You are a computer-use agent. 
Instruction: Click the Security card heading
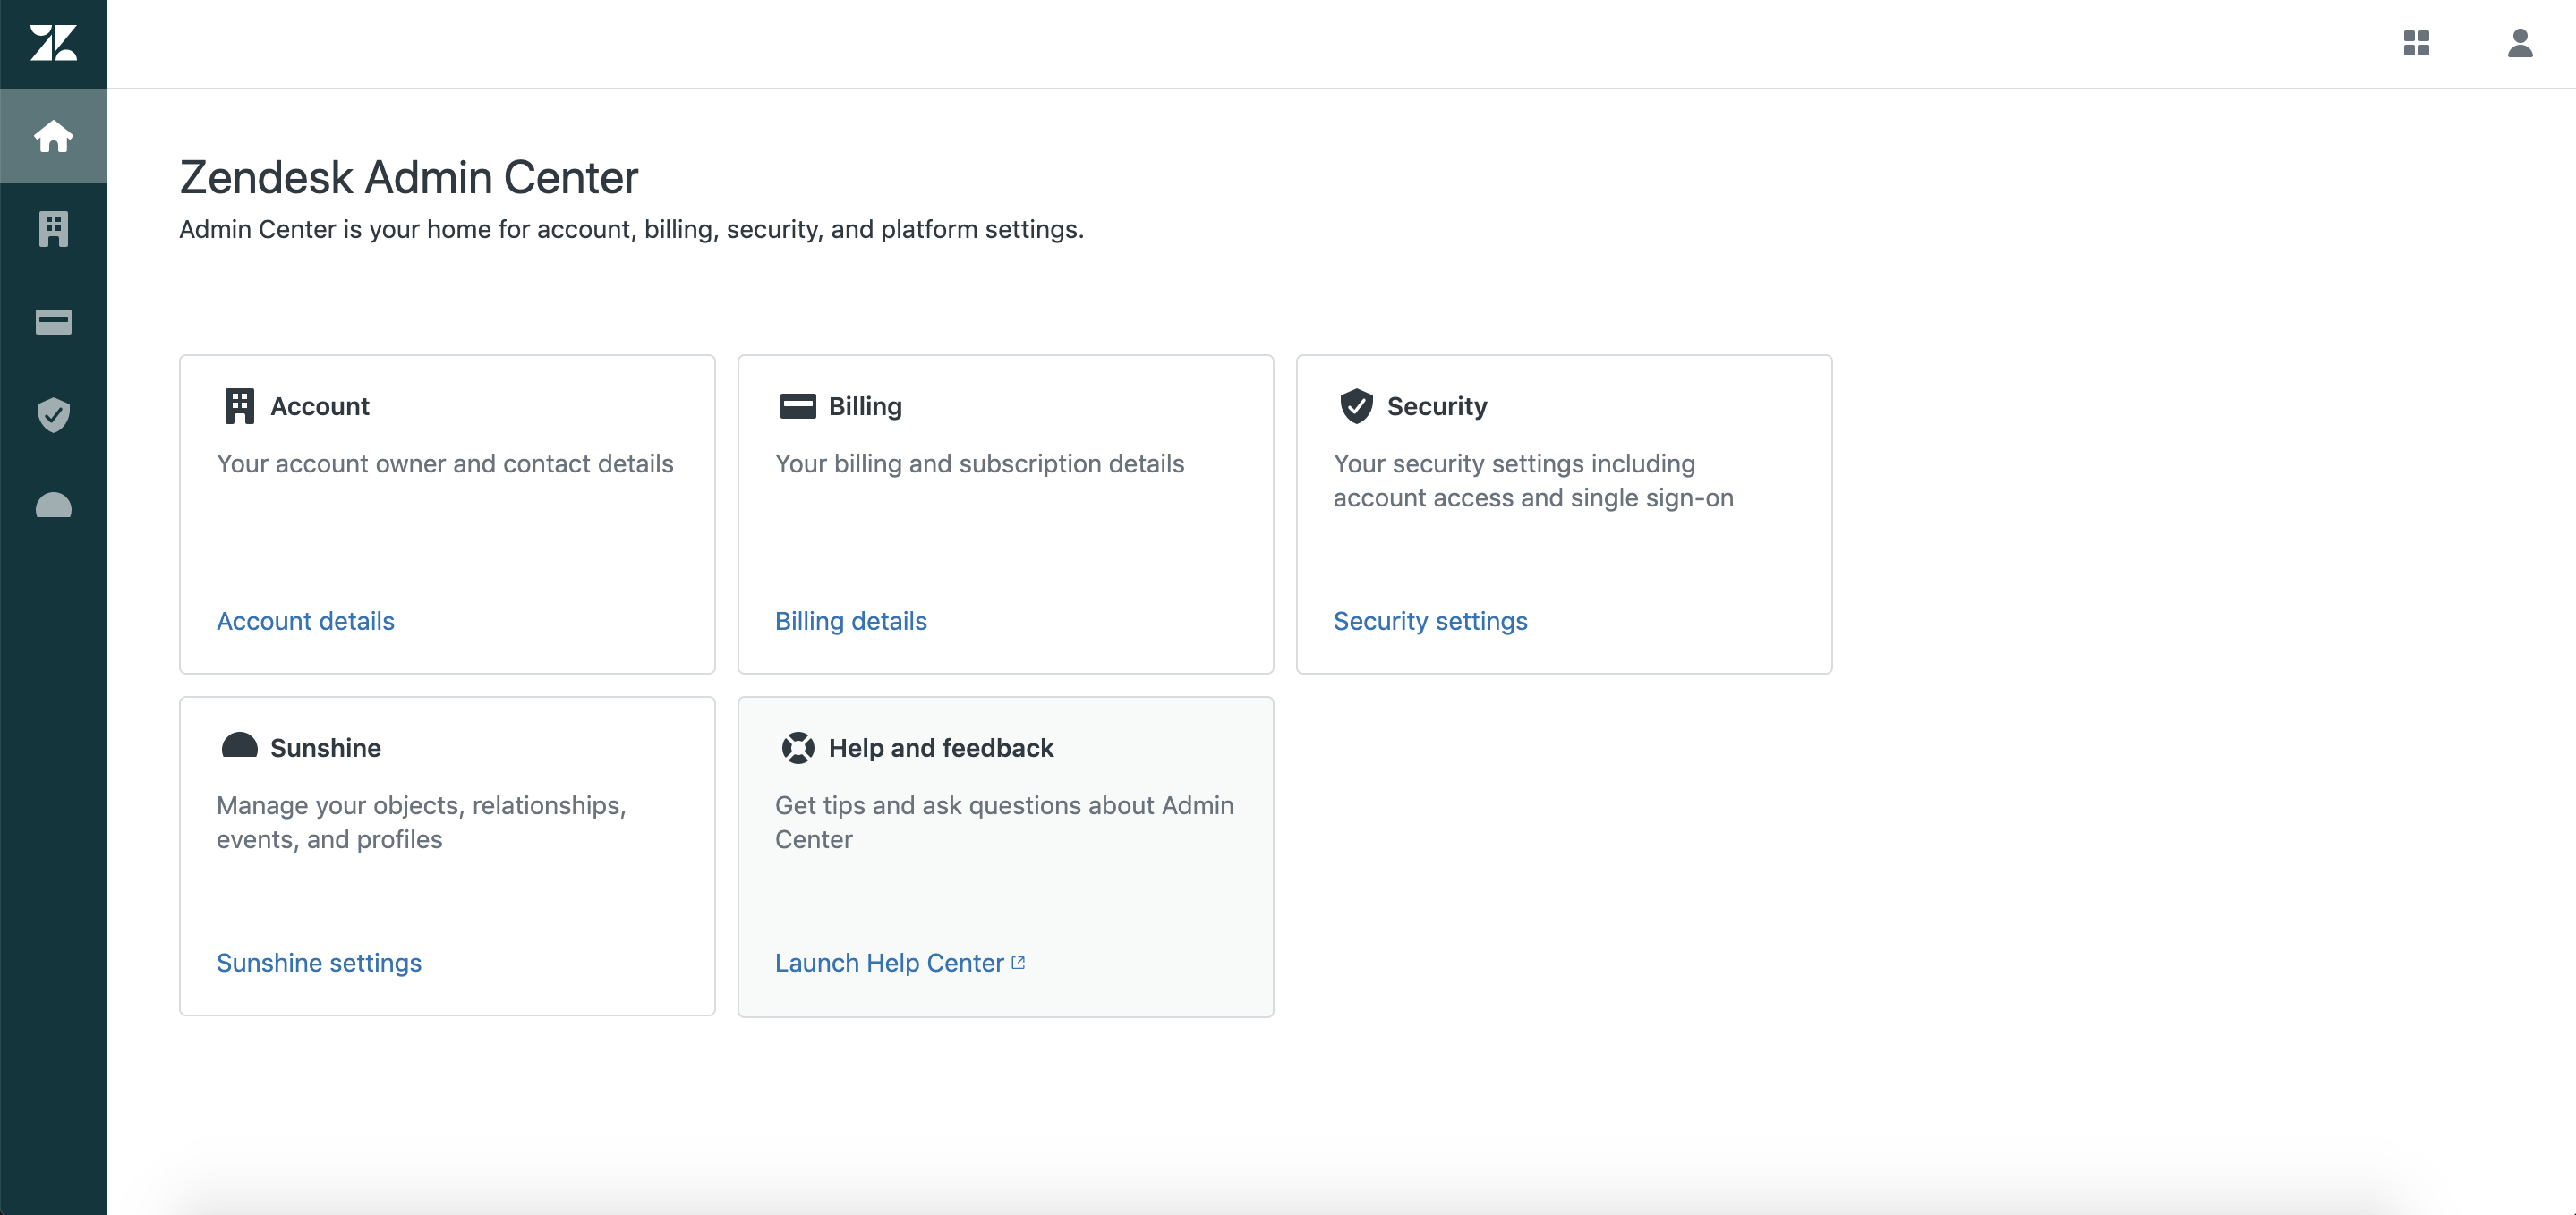[1437, 406]
